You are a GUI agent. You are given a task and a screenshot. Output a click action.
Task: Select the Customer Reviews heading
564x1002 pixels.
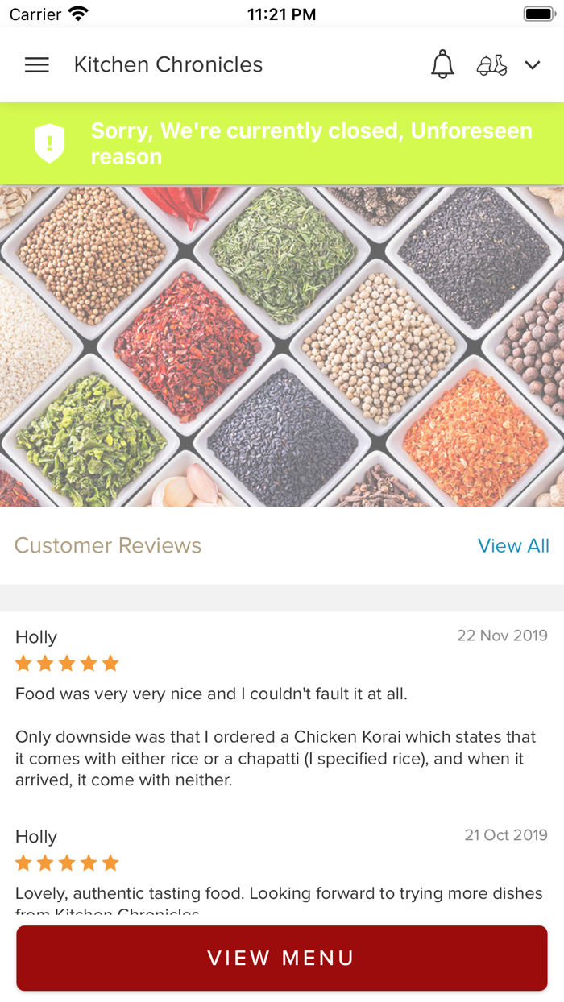pos(108,545)
